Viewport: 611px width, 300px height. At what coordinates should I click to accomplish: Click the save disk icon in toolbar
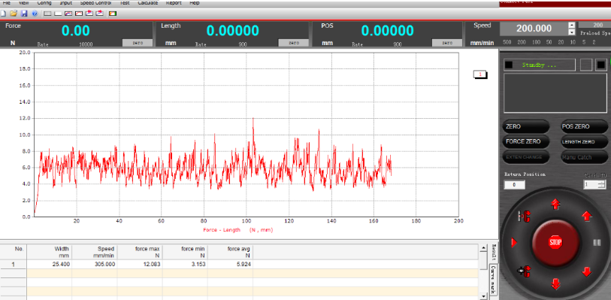coord(24,14)
